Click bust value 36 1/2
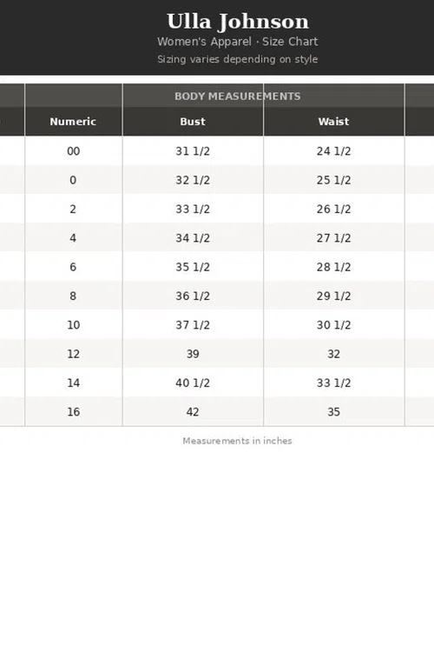This screenshot has width=434, height=652. coord(193,296)
